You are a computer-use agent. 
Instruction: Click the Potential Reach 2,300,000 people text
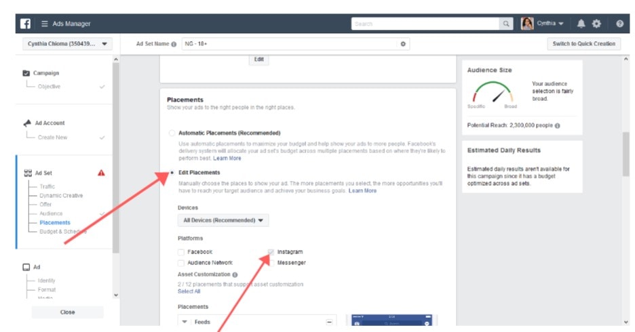click(510, 126)
